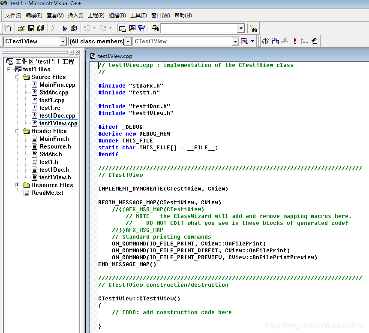
Task: Click the WizardBar actions wand icon
Action: (245, 41)
